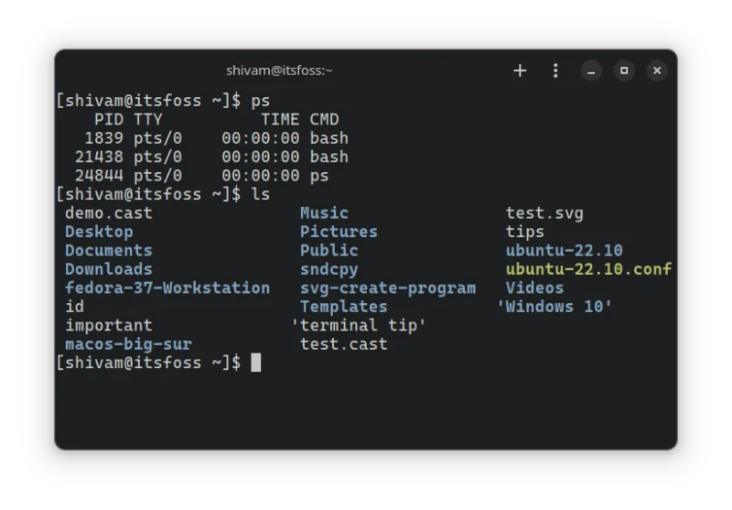
Task: Click the ps command on first prompt
Action: pos(261,101)
